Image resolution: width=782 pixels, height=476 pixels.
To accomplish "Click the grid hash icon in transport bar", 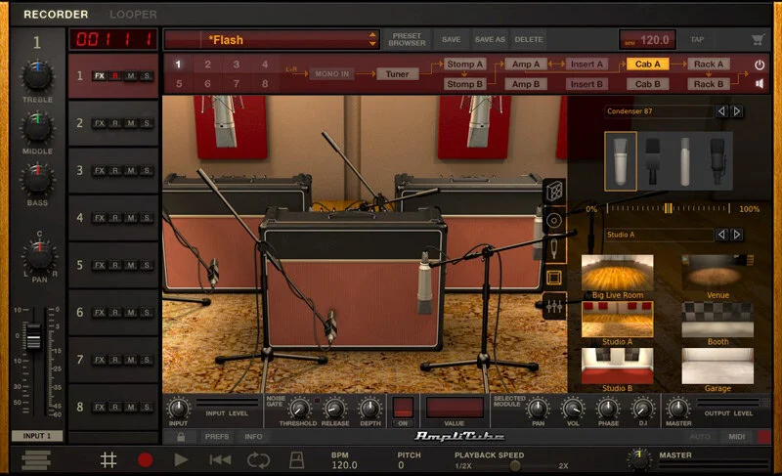I will point(109,459).
